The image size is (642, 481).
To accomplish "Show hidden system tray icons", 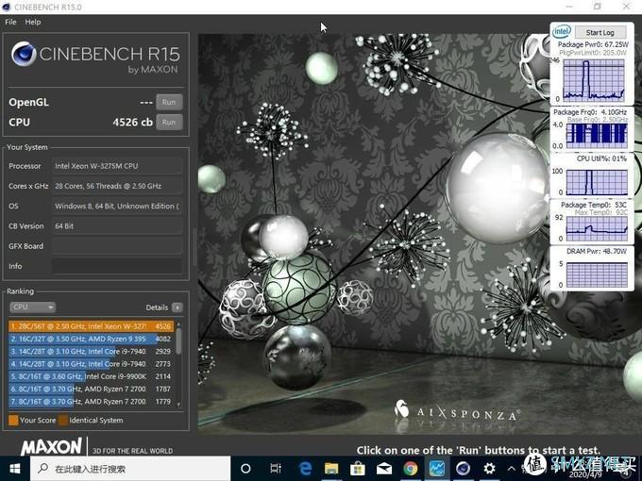I will (x=512, y=469).
